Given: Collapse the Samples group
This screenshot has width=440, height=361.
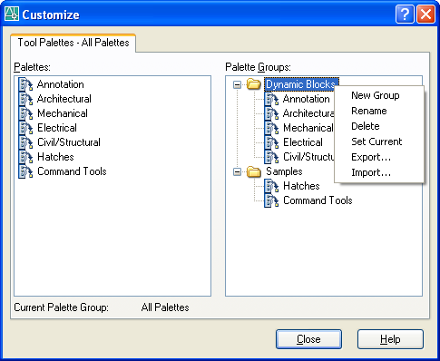Looking at the screenshot, I should pos(238,171).
